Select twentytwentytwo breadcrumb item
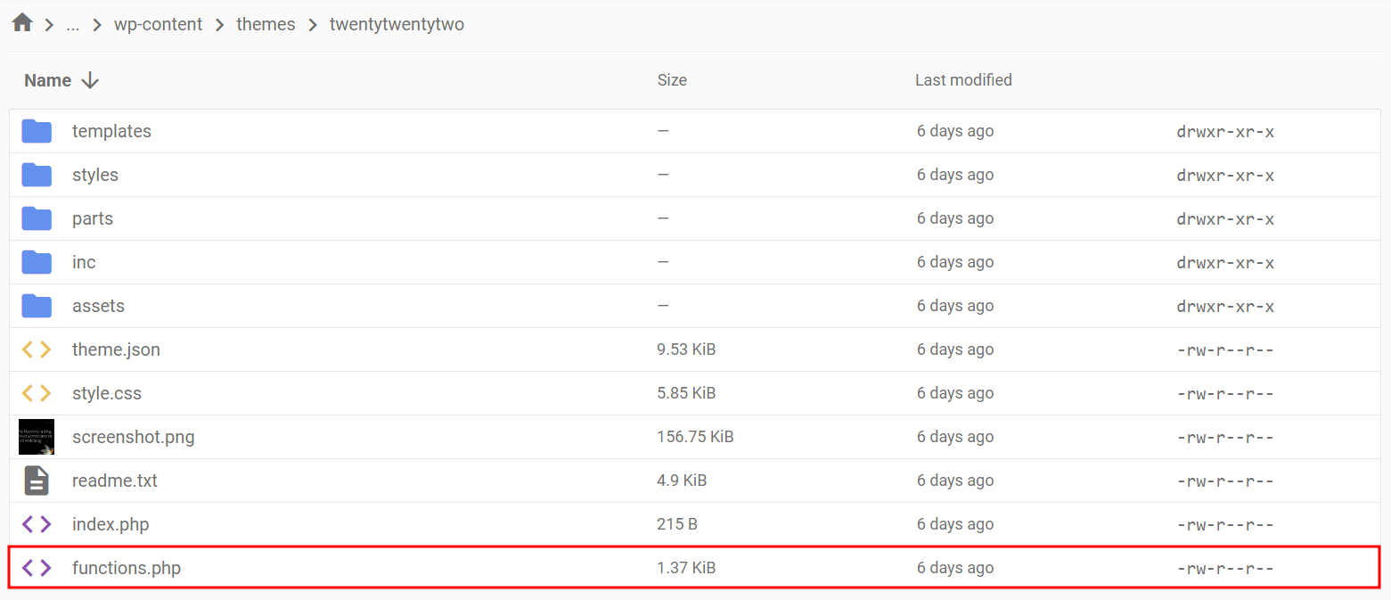This screenshot has width=1391, height=600. click(x=397, y=24)
